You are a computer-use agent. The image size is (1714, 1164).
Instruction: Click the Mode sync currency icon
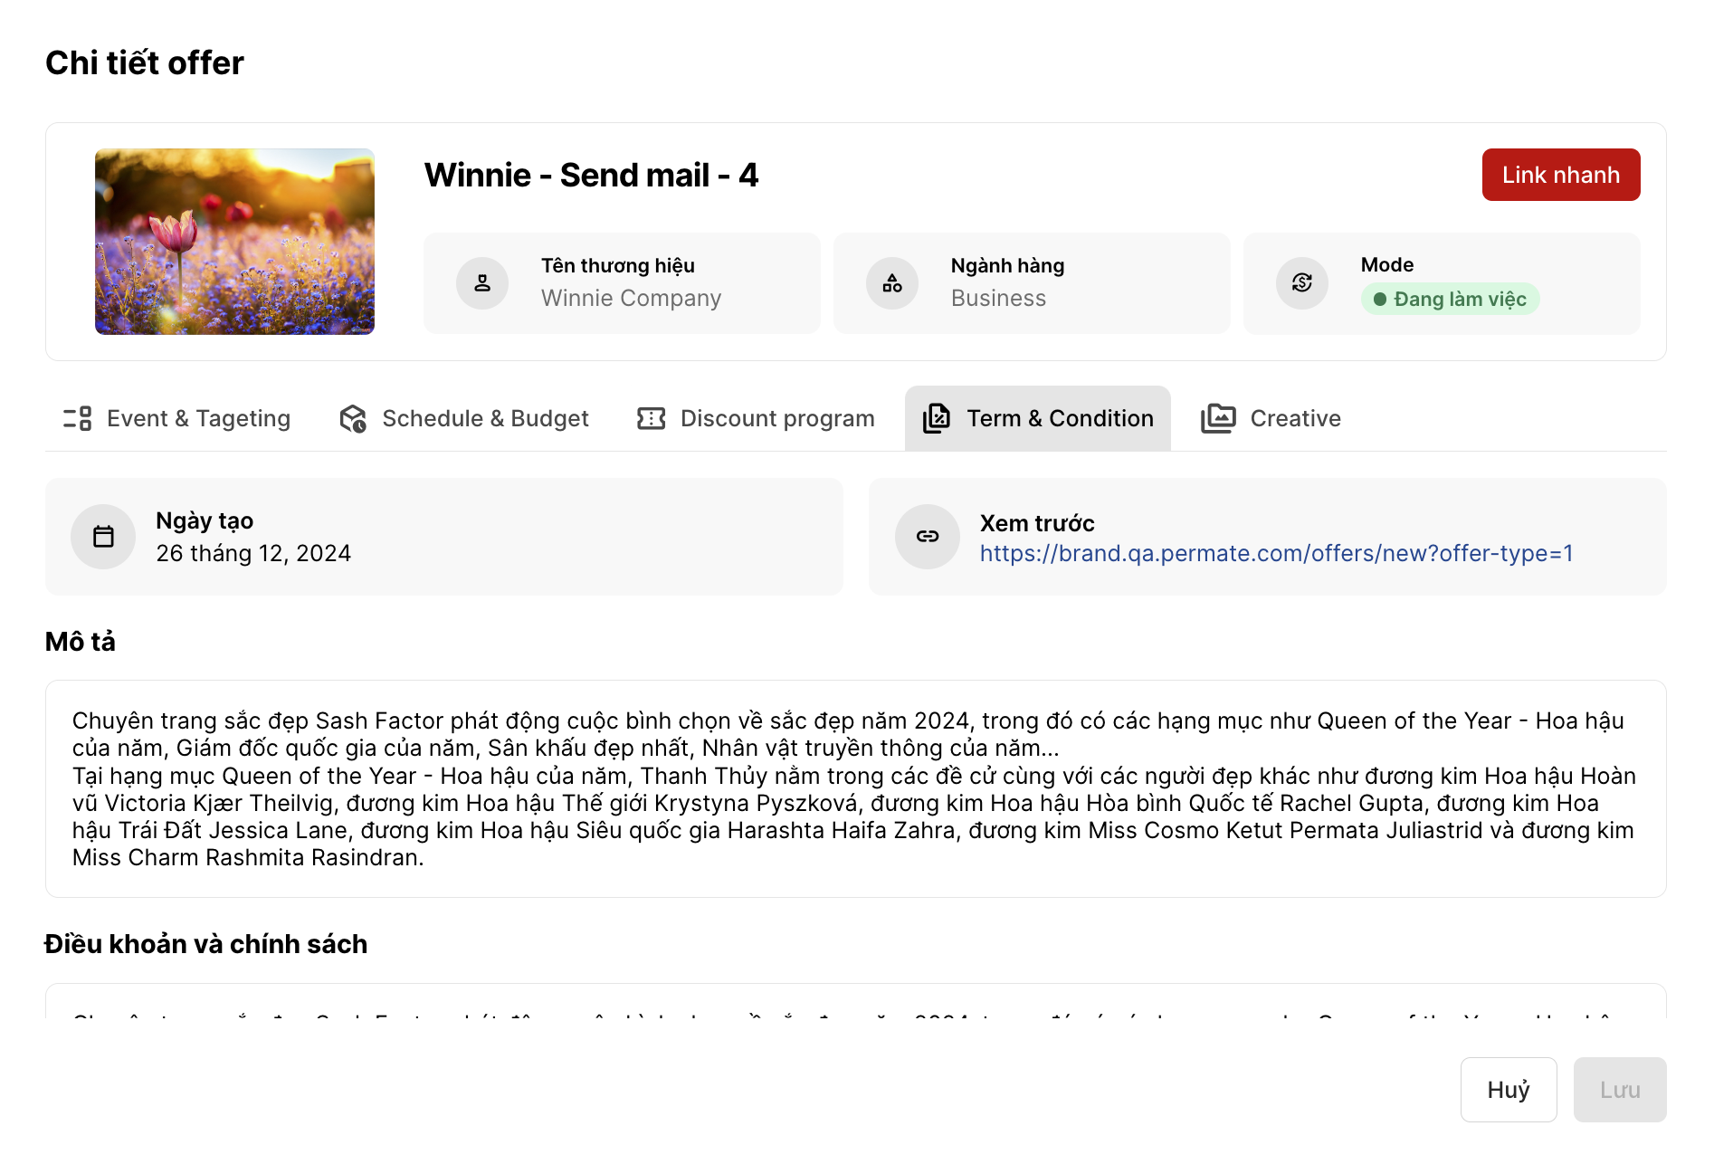pos(1302,283)
